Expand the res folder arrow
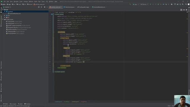Image resolution: width=190 pixels, height=107 pixels. (5, 18)
